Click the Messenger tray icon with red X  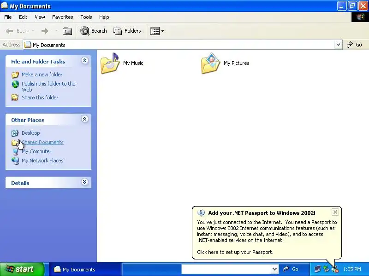[x=335, y=269]
